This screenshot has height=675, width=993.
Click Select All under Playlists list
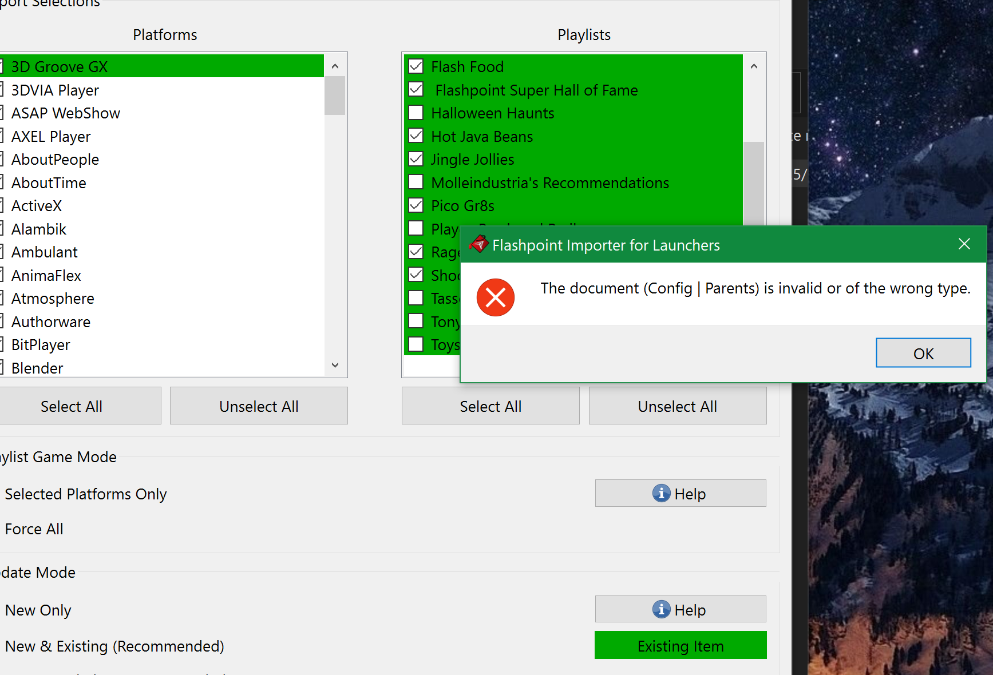490,406
